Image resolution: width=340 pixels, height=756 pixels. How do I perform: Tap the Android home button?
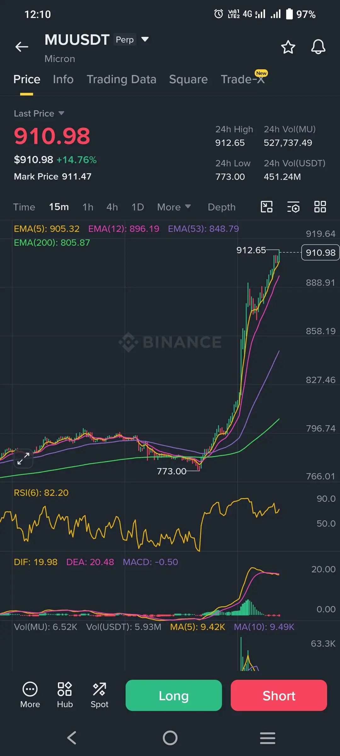coord(170,738)
